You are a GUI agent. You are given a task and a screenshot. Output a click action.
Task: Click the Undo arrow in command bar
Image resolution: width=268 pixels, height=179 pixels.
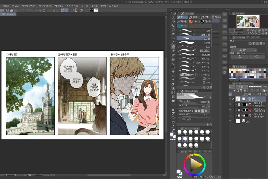tap(23, 10)
